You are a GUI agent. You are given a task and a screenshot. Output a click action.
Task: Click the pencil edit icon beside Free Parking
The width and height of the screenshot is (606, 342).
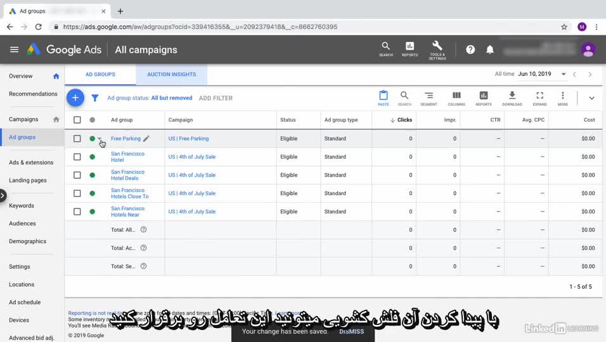pos(146,139)
